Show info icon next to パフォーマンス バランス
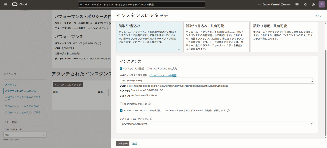The height and width of the screenshot is (148, 327). pyautogui.click(x=99, y=43)
